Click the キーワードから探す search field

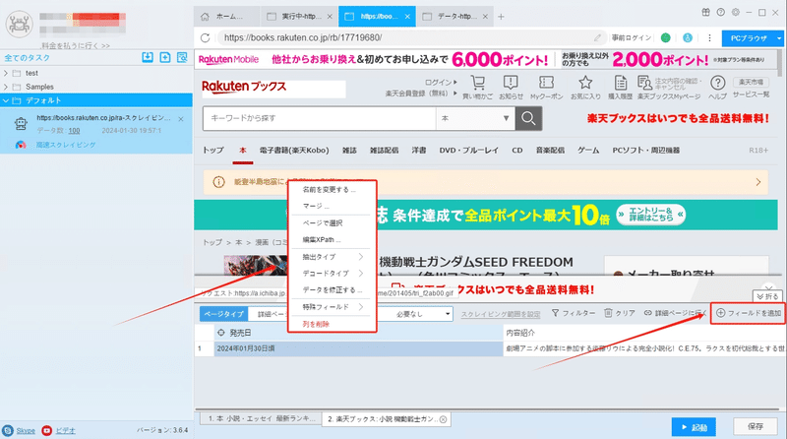pos(319,118)
